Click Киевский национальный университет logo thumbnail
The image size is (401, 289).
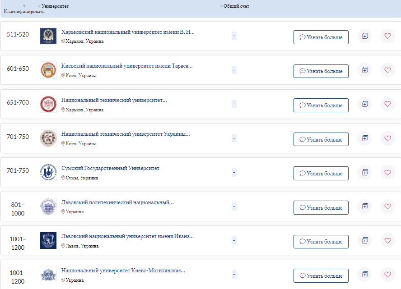click(48, 70)
